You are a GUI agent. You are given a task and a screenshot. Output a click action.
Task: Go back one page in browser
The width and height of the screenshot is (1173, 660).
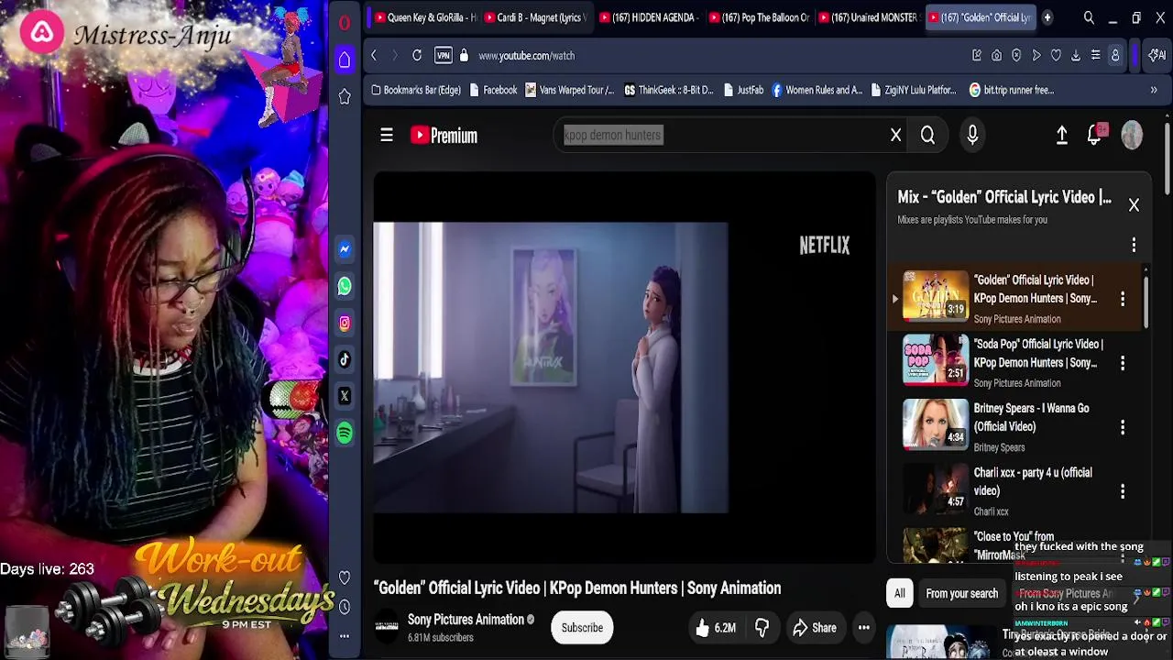click(374, 56)
